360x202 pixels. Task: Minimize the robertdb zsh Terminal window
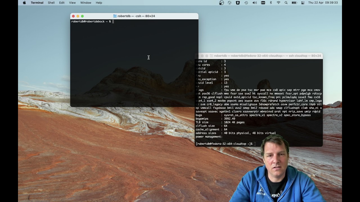click(78, 16)
